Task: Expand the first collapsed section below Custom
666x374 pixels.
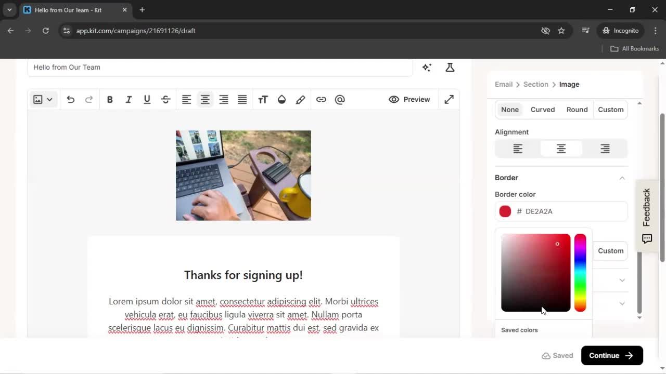Action: pyautogui.click(x=622, y=280)
